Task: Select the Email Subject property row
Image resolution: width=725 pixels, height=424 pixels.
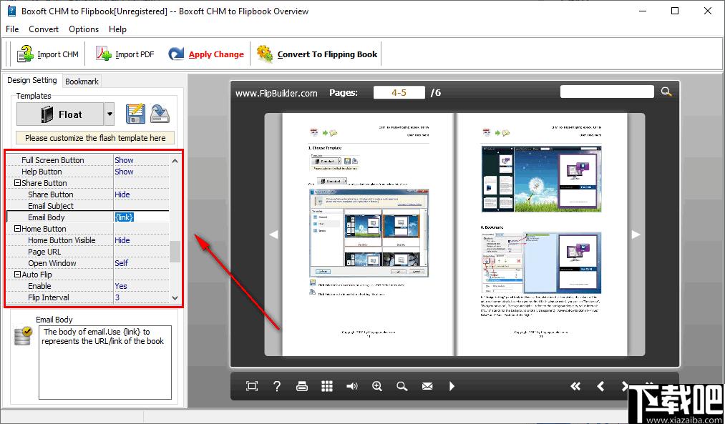Action: (88, 206)
